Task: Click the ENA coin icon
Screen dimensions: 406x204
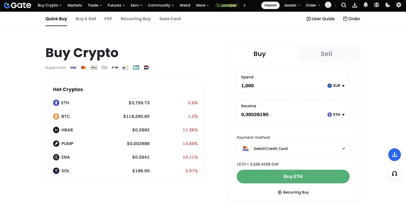Action: coord(56,157)
